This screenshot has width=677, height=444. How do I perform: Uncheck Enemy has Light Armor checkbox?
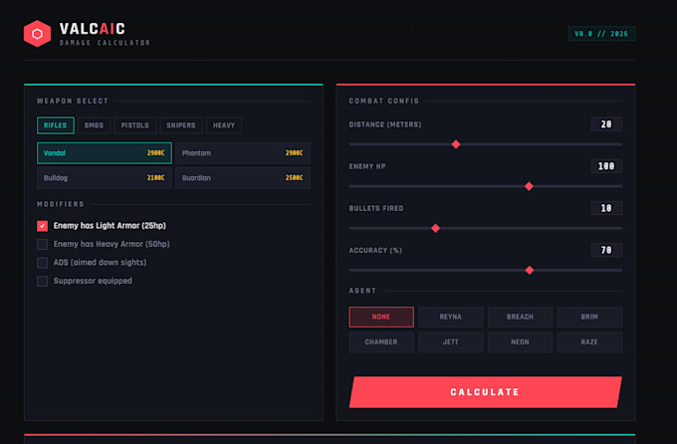(42, 226)
